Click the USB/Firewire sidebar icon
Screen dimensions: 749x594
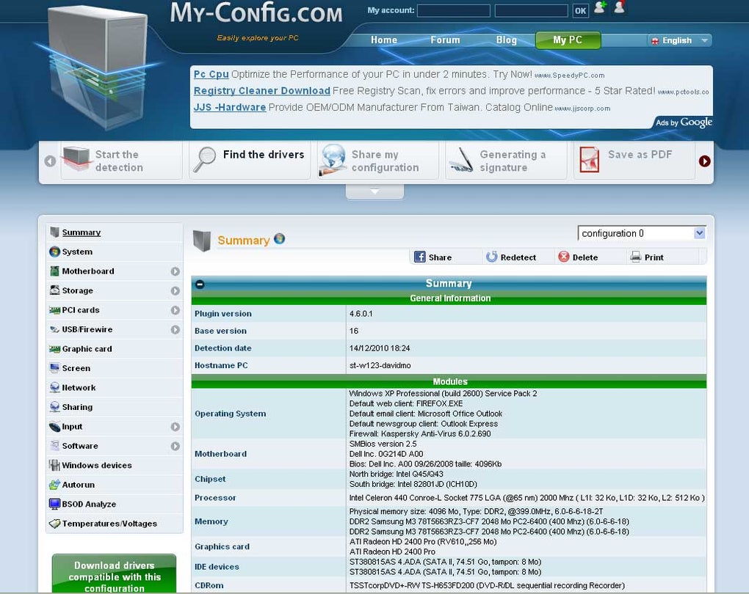(x=54, y=329)
